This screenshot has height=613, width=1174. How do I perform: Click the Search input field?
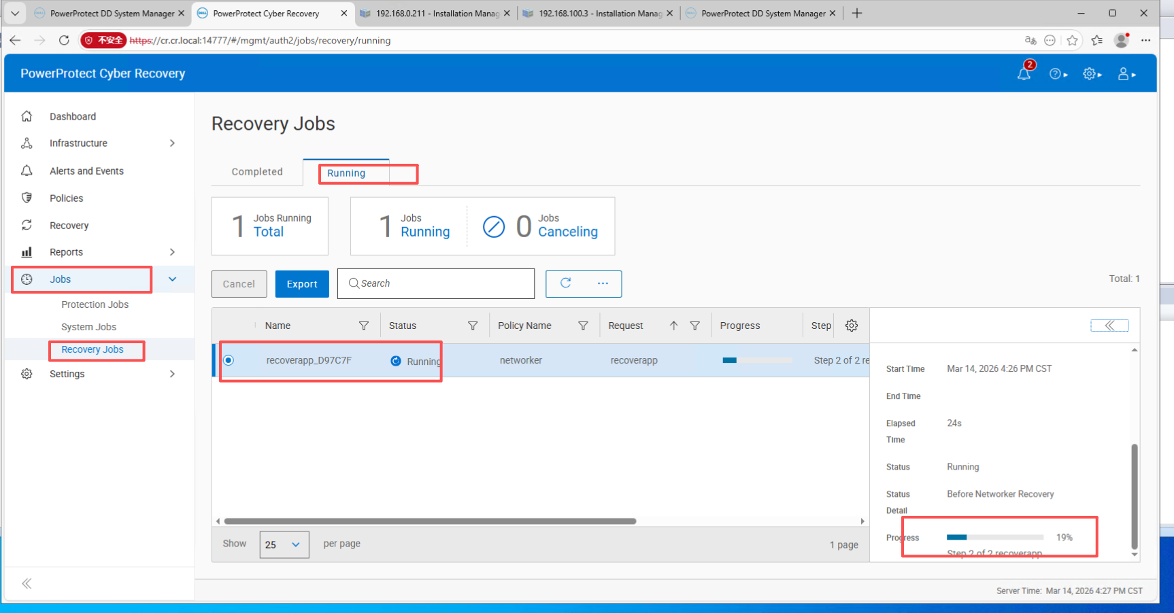[436, 283]
